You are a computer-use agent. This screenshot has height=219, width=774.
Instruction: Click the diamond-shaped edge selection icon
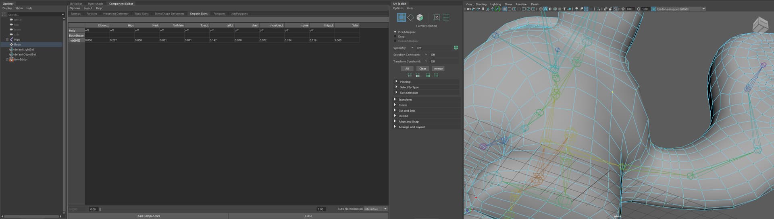[x=410, y=17]
